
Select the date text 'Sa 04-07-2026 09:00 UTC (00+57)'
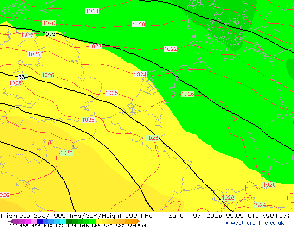pyautogui.click(x=229, y=216)
